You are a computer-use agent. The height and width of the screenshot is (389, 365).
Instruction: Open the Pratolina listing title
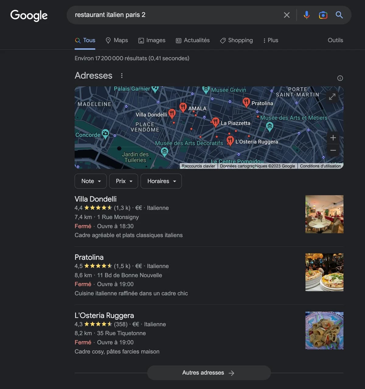click(x=89, y=257)
